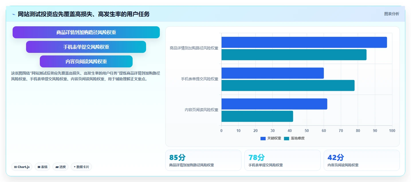Select the 商品详情到加购路径风险权重 funnel bar

[86, 32]
